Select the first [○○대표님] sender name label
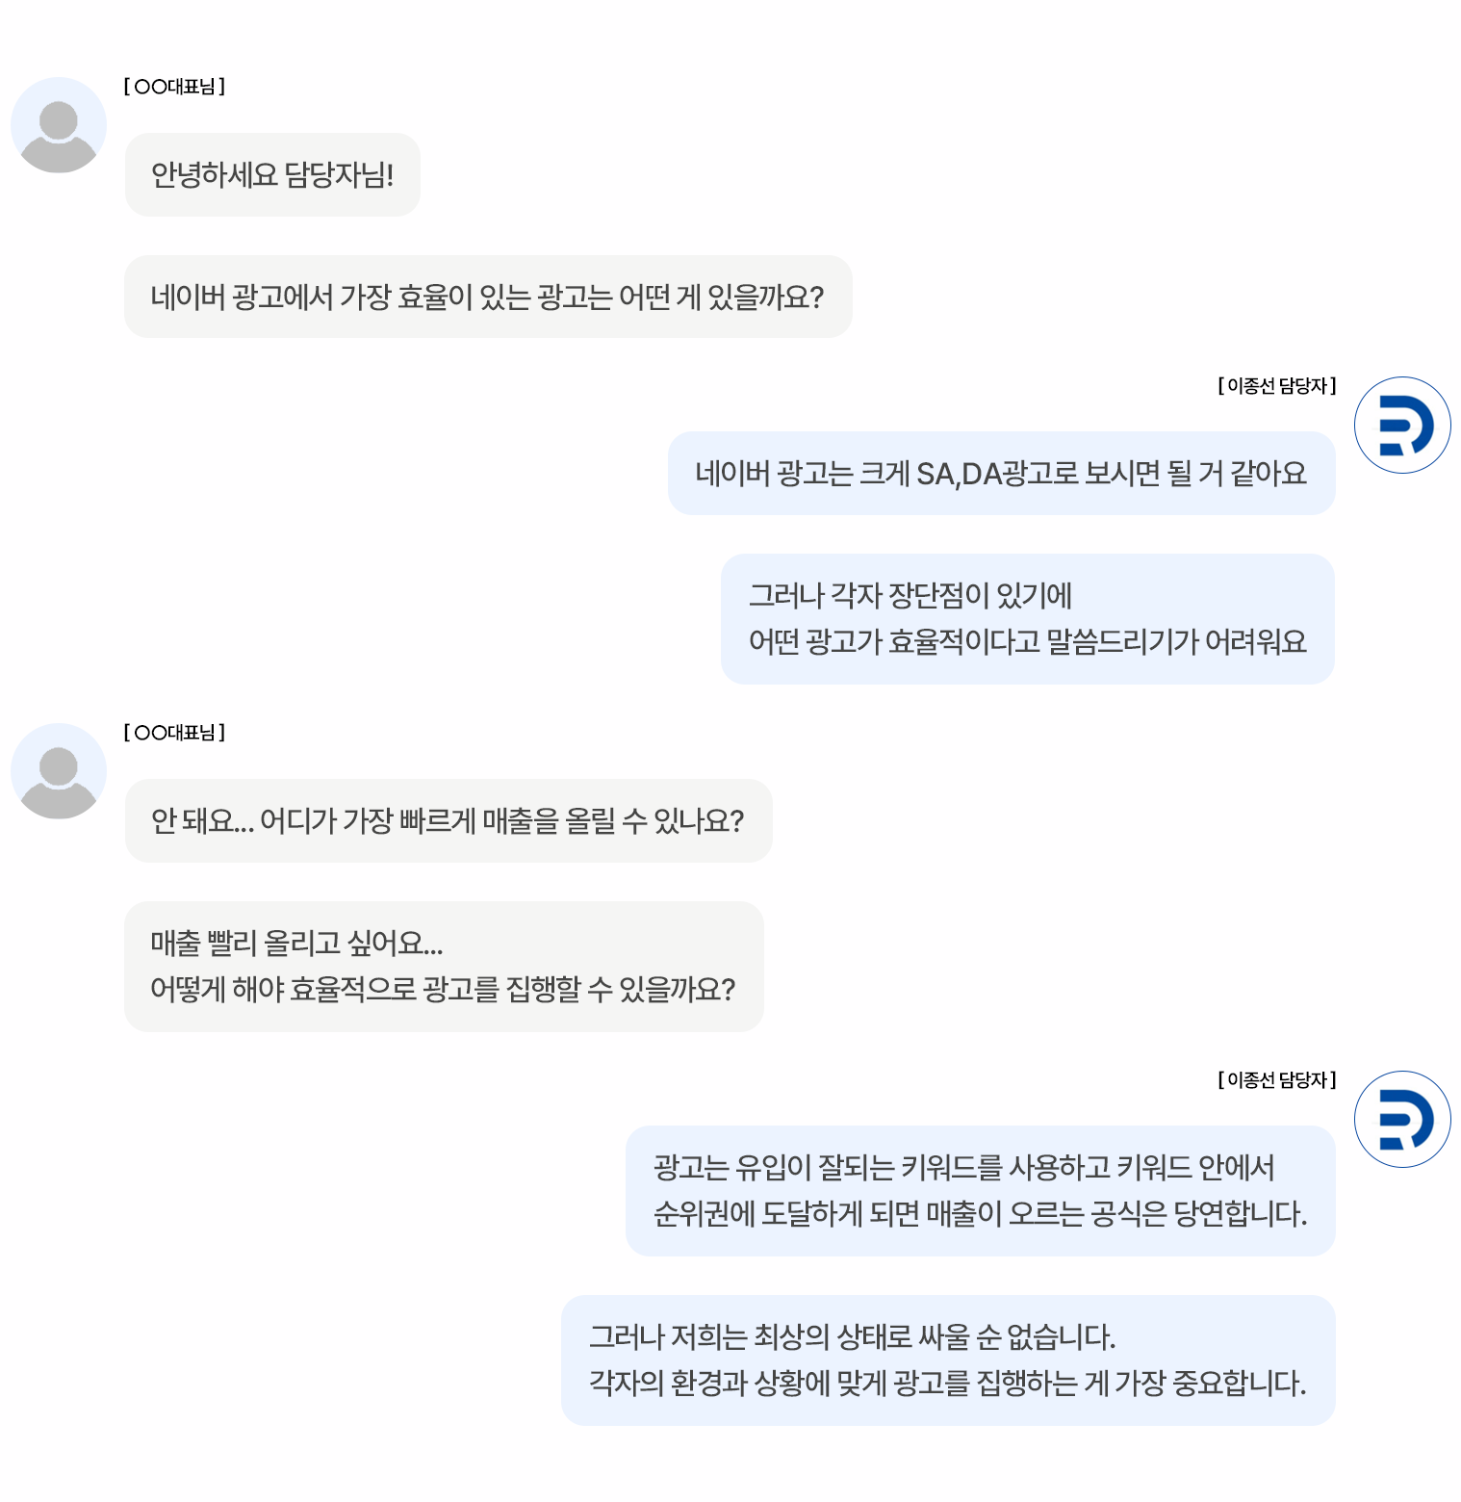The height and width of the screenshot is (1502, 1461). coord(174,87)
